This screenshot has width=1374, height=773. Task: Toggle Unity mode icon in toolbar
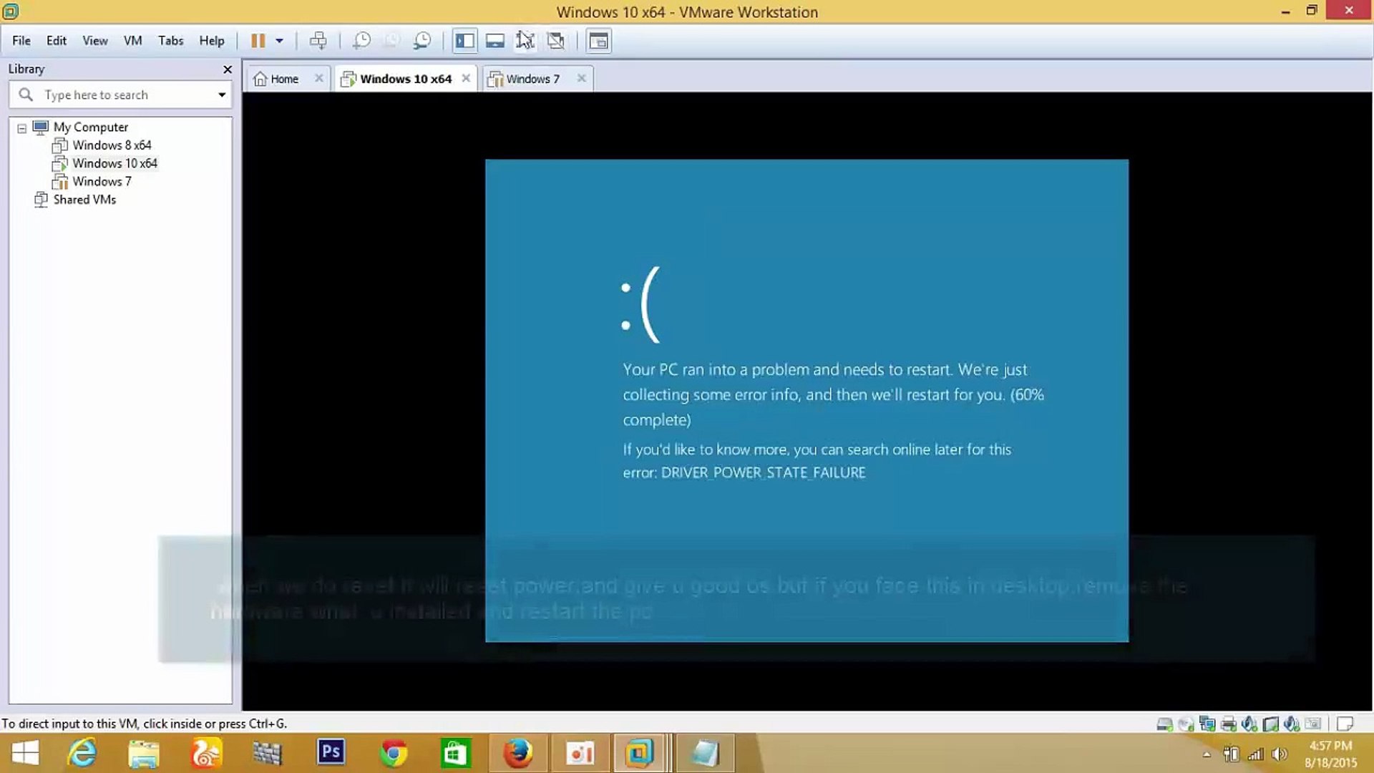[x=556, y=41]
